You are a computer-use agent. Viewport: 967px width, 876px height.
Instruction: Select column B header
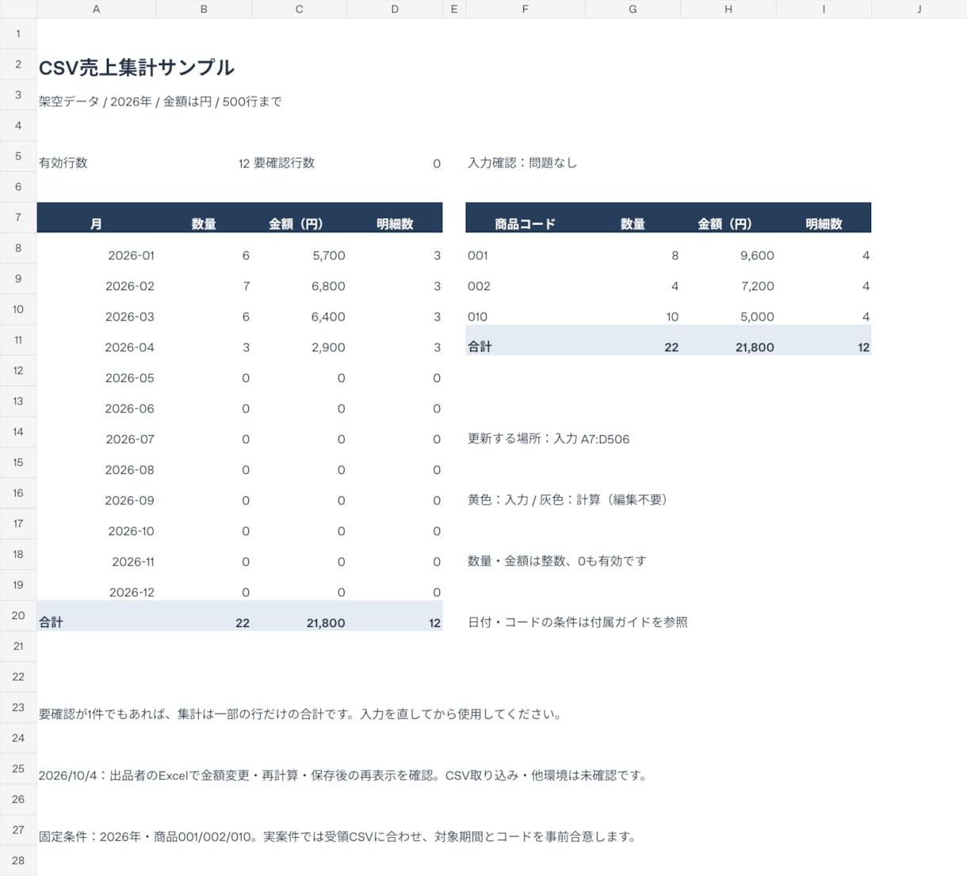click(204, 9)
